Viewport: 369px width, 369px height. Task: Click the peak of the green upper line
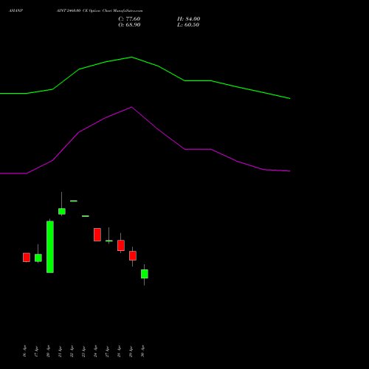point(131,58)
